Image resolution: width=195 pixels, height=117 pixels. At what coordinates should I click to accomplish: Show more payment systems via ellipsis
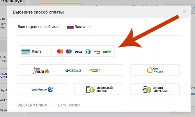(106, 71)
